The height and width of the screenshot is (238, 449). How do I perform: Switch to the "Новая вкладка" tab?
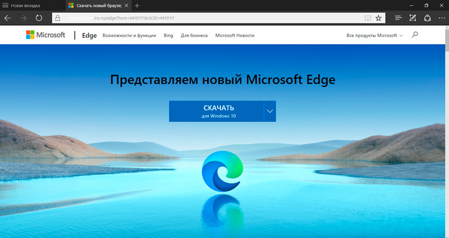click(33, 6)
